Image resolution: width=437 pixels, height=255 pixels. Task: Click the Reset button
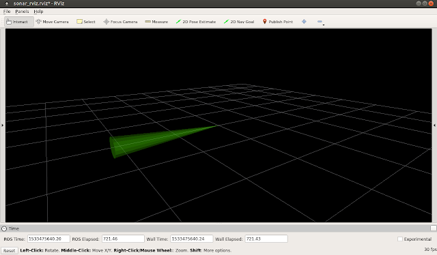click(9, 250)
